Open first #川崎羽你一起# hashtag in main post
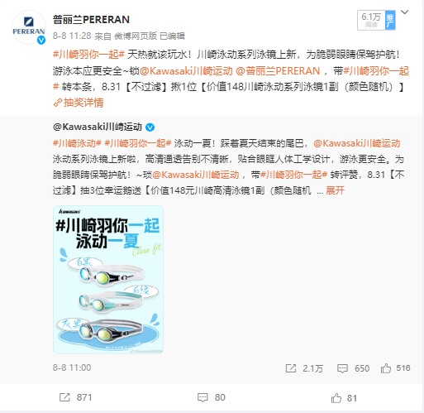 coord(89,55)
